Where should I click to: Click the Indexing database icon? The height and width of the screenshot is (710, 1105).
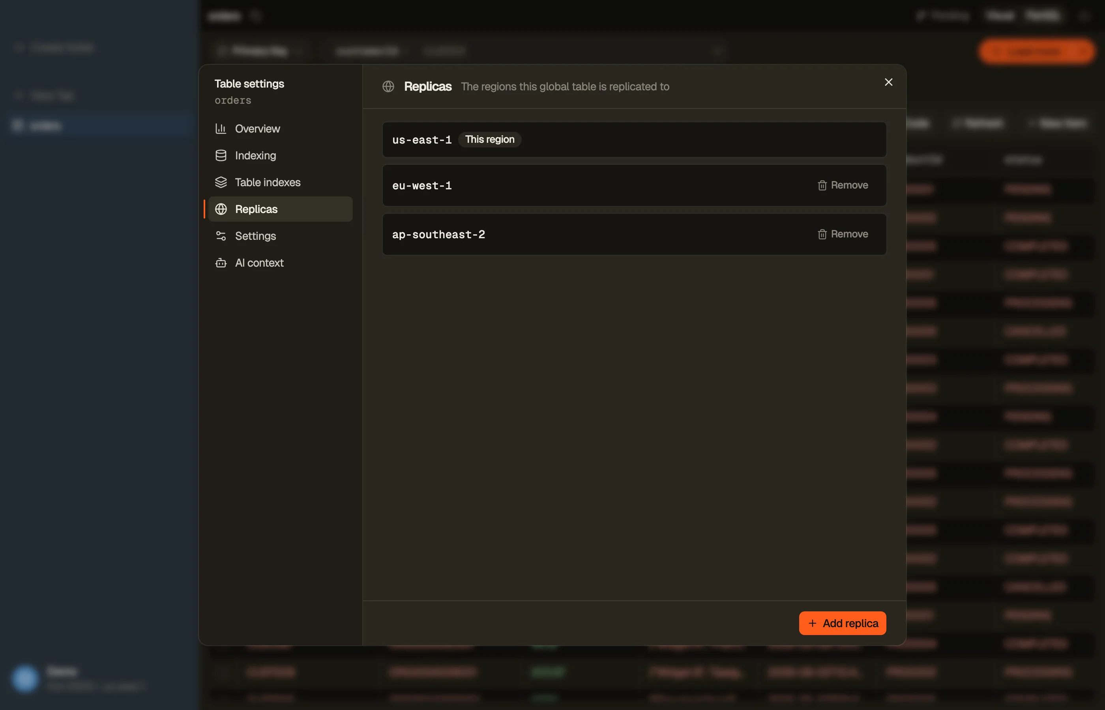click(221, 155)
